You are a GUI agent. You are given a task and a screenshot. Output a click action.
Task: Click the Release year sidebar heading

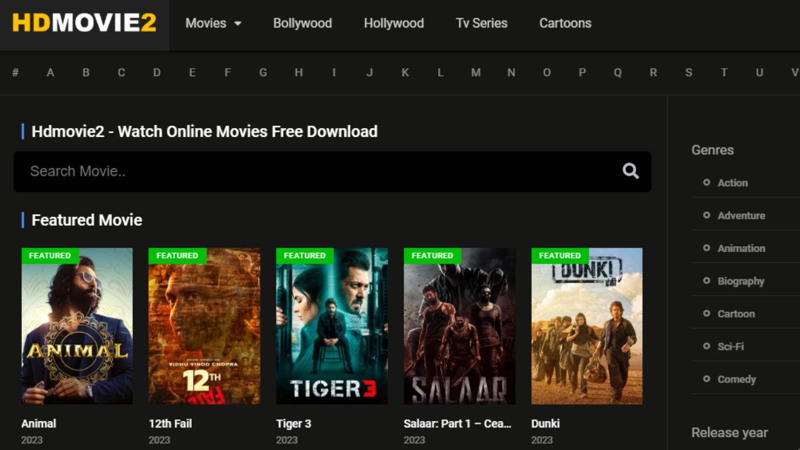pyautogui.click(x=729, y=432)
